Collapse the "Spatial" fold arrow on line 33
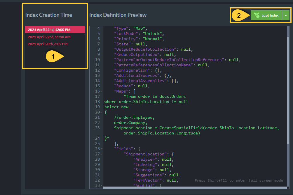This screenshot has height=195, width=293. click(102, 185)
